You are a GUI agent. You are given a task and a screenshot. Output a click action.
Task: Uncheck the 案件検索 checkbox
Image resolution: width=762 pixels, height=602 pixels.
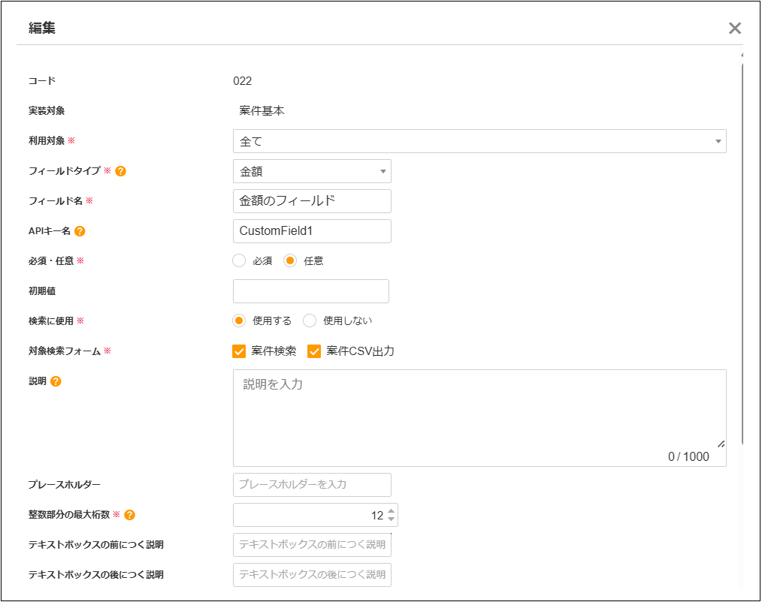240,351
